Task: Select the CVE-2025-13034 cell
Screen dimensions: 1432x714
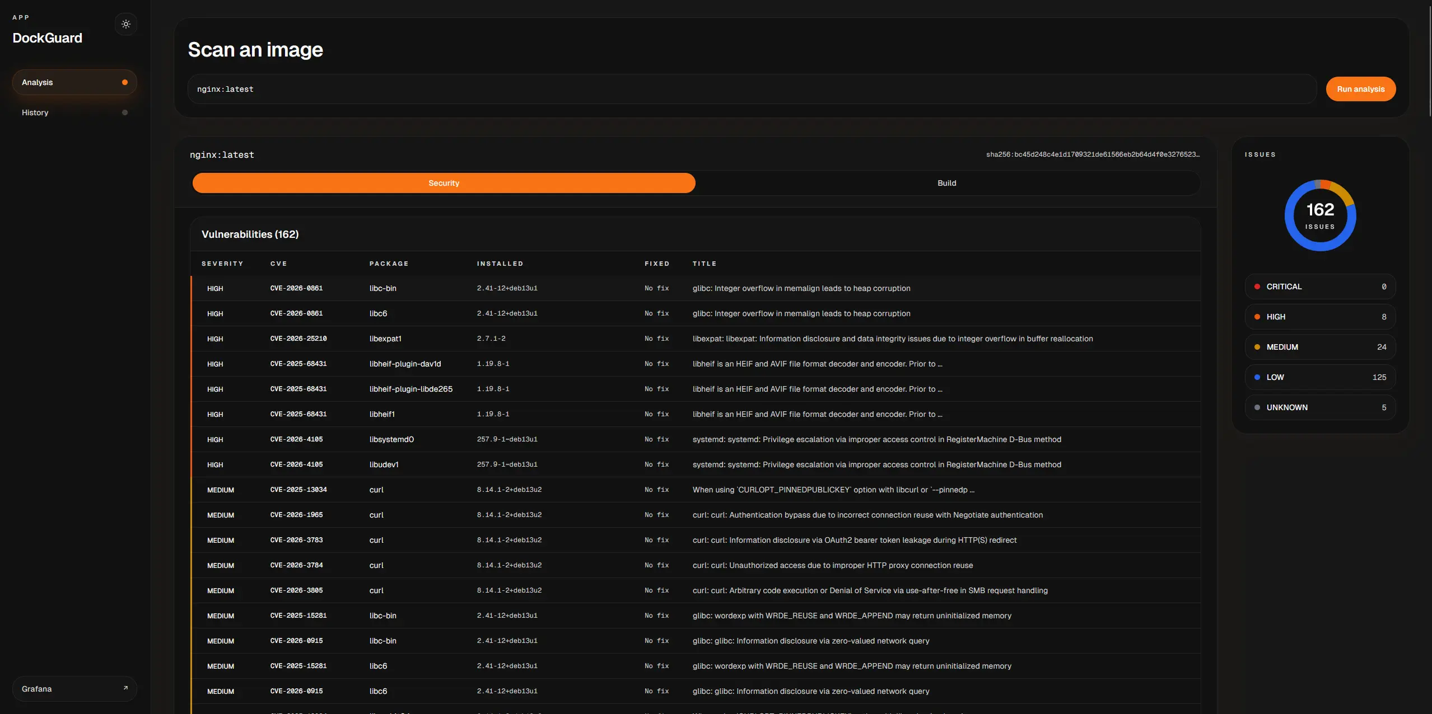Action: point(298,490)
